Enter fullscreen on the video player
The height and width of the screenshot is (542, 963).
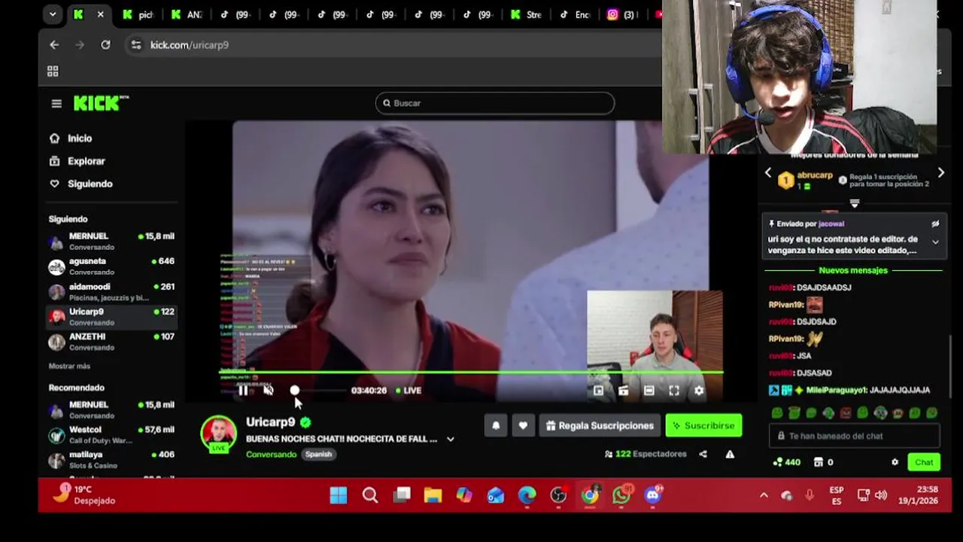(x=674, y=391)
